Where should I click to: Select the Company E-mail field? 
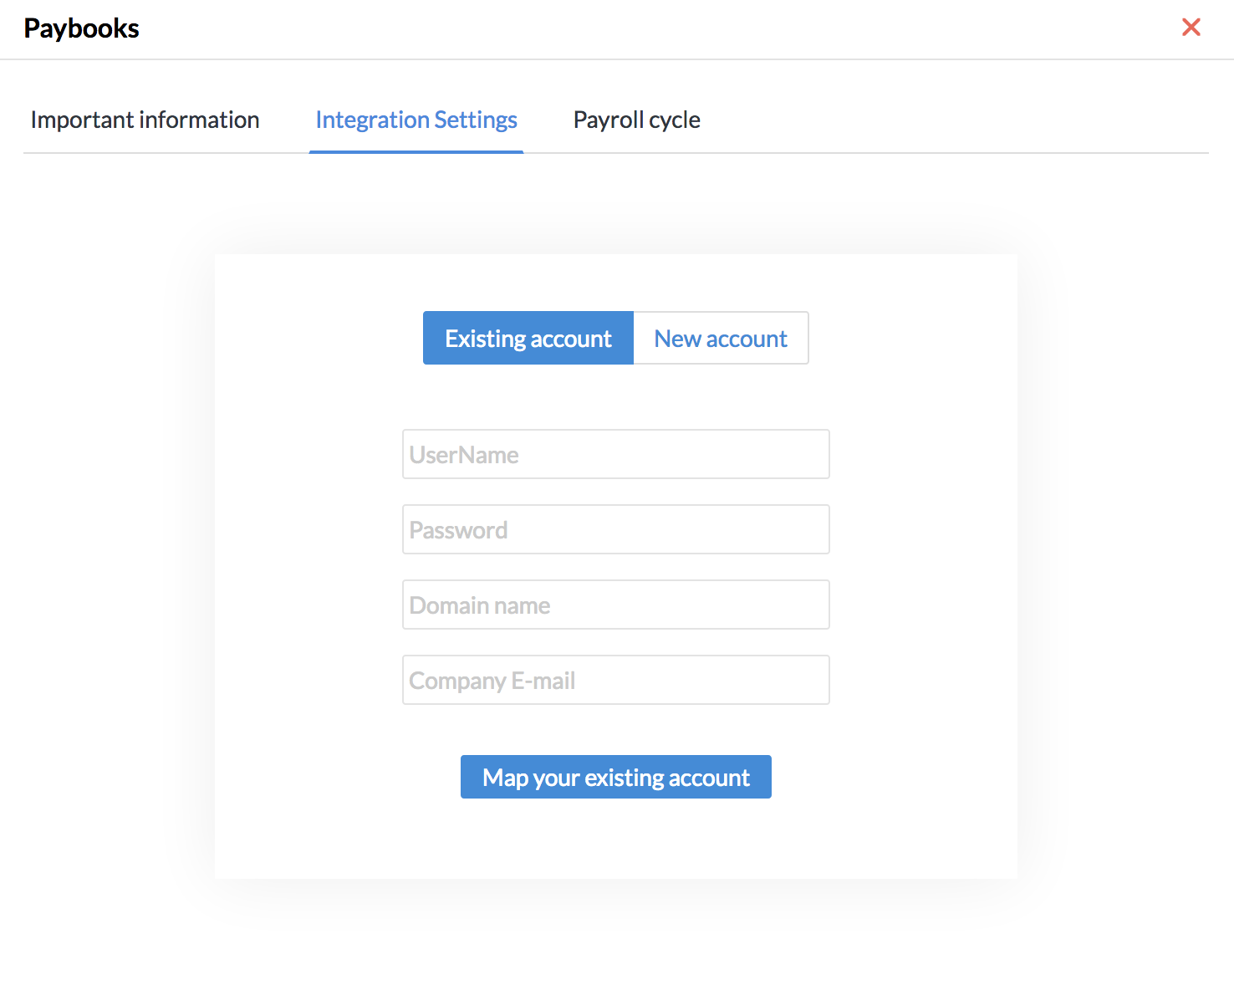coord(615,681)
